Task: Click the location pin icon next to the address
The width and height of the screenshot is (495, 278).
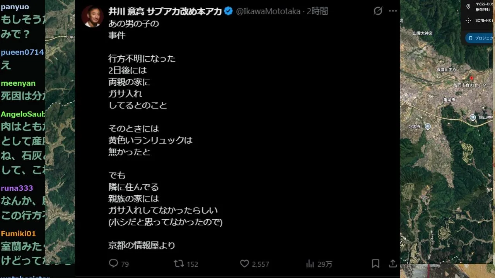Action: point(468,7)
